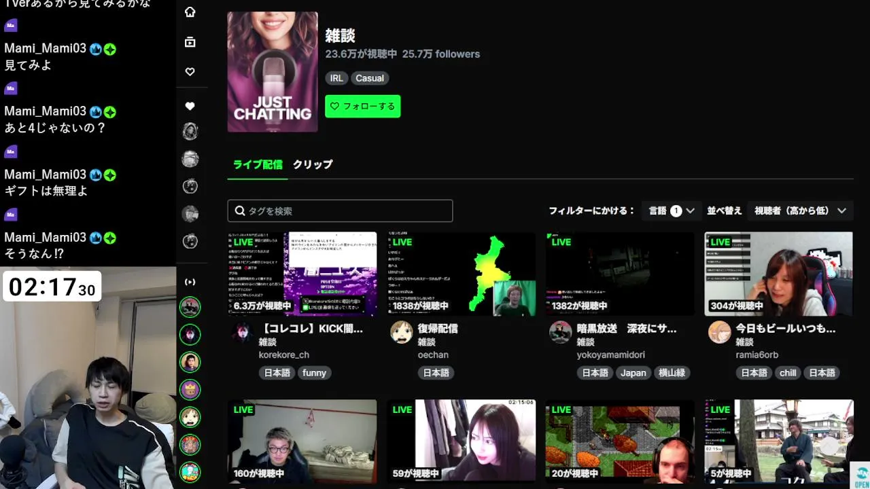Click the 並べ替え label
Viewport: 870px width, 489px height.
[725, 211]
